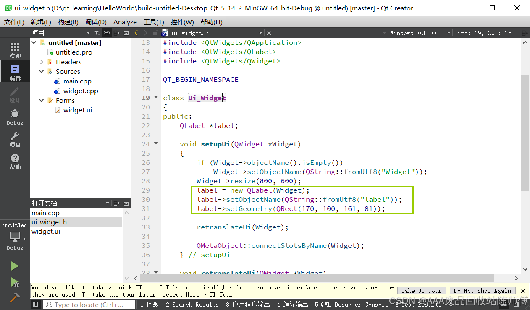530x310 pixels.
Task: Click the Take UI Tour button
Action: pos(421,291)
